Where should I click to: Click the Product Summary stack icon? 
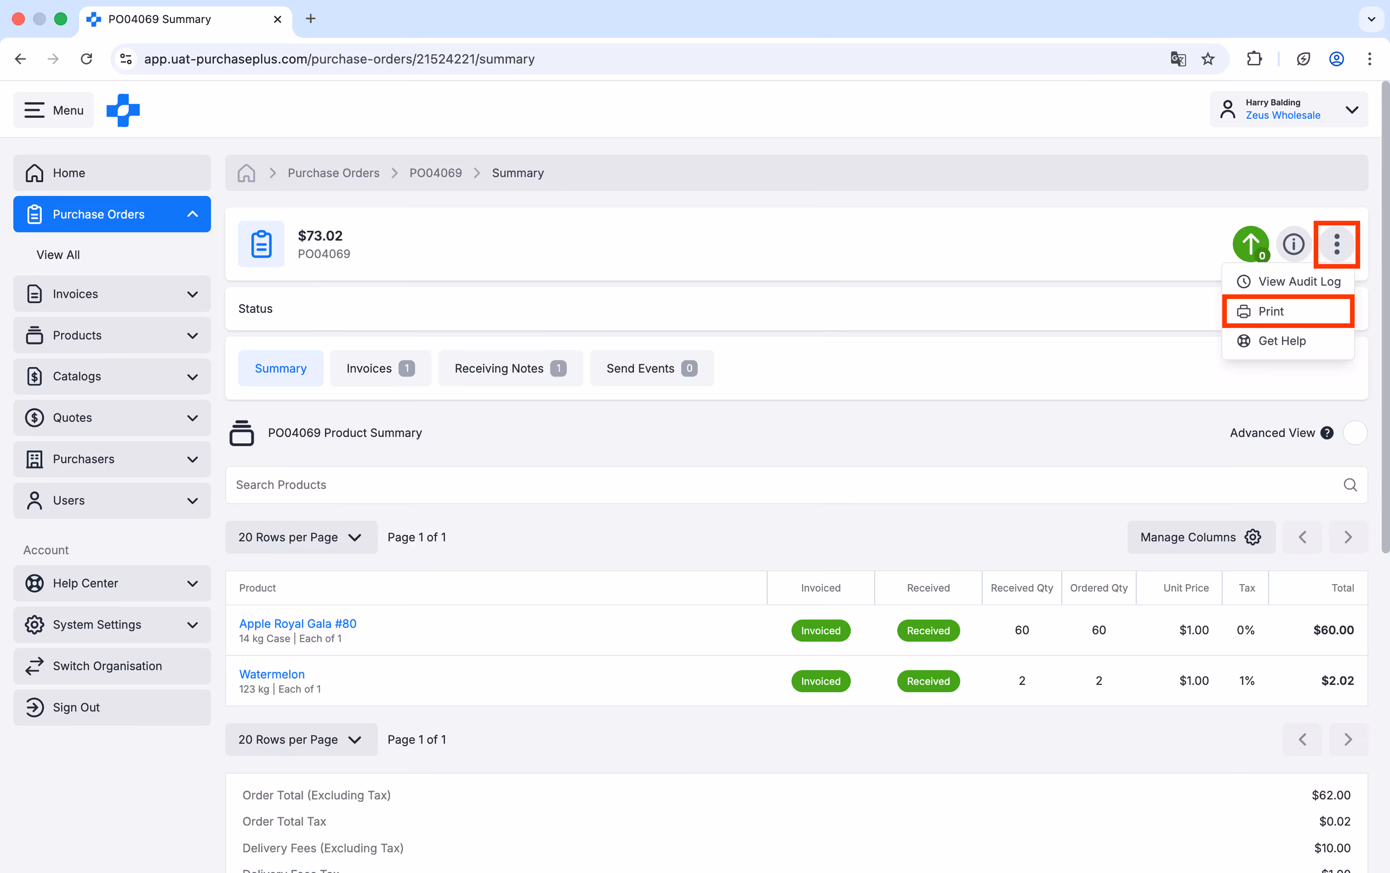click(242, 433)
